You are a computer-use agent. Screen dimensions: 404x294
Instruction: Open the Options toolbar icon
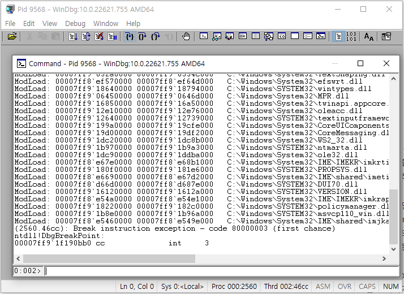(x=386, y=37)
